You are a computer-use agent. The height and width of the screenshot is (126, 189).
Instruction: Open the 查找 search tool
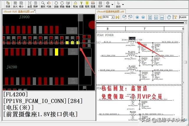pyautogui.click(x=43, y=5)
